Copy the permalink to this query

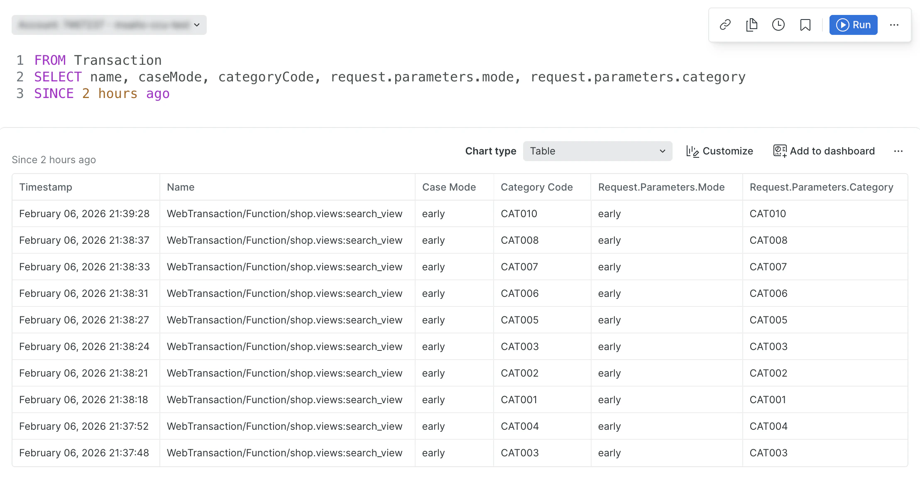pyautogui.click(x=725, y=25)
